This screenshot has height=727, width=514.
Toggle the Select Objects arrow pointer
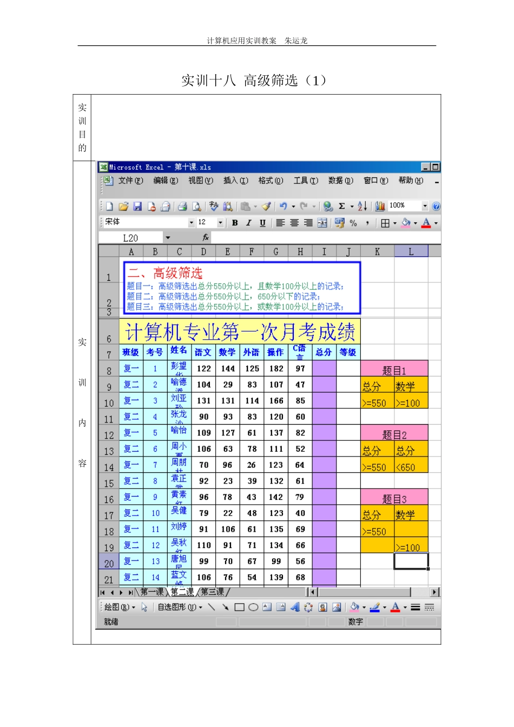144,607
